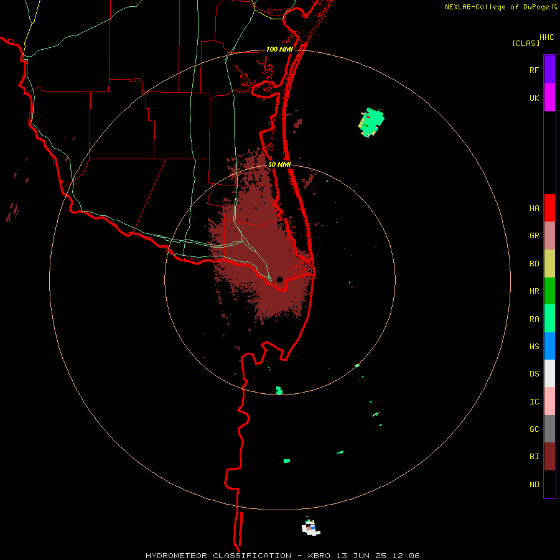Click the BI legend label
Screen dimensions: 560x560
coord(534,457)
